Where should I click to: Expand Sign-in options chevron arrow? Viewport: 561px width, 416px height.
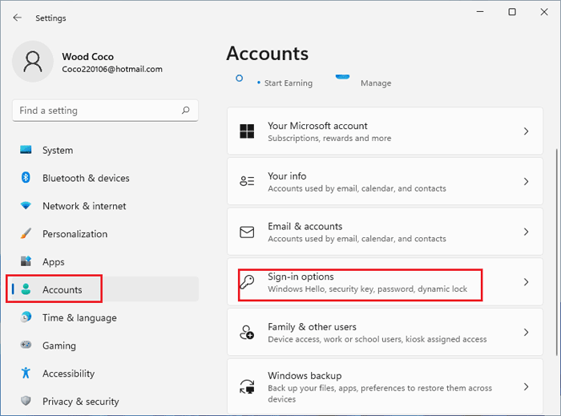click(x=526, y=282)
